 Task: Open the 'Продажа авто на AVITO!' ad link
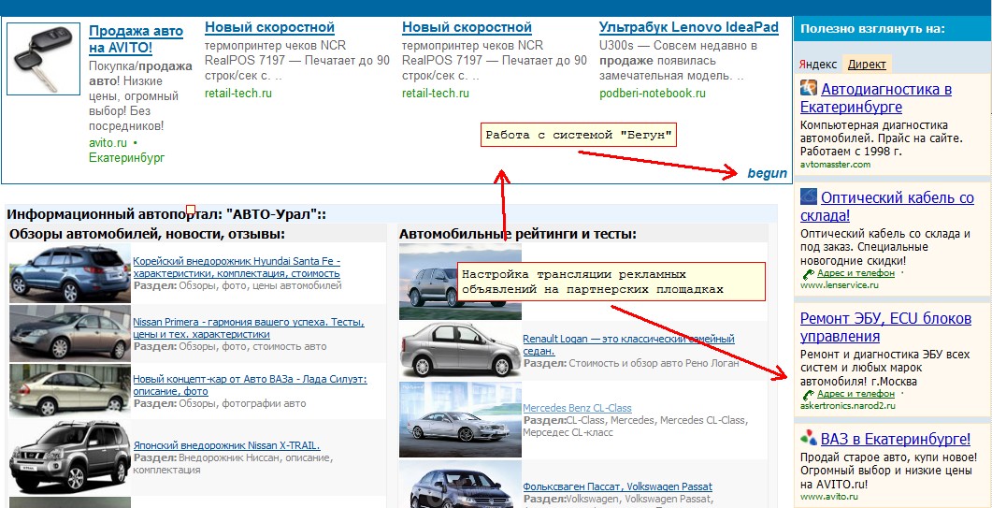coord(136,39)
